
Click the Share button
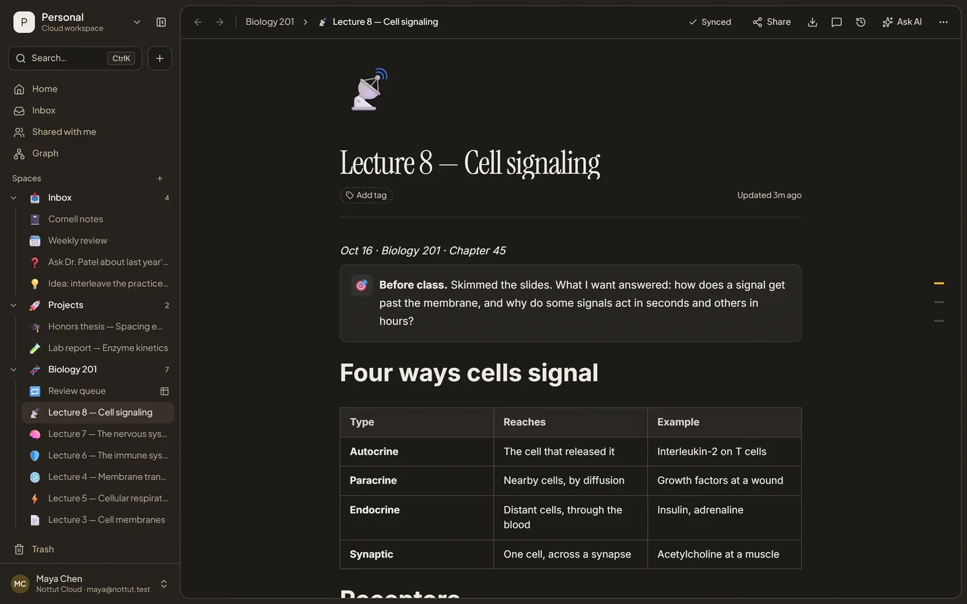click(771, 22)
